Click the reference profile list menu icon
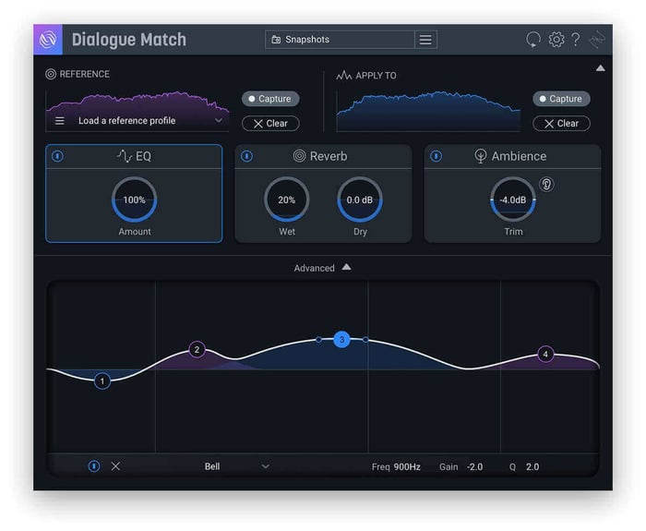 pyautogui.click(x=60, y=121)
